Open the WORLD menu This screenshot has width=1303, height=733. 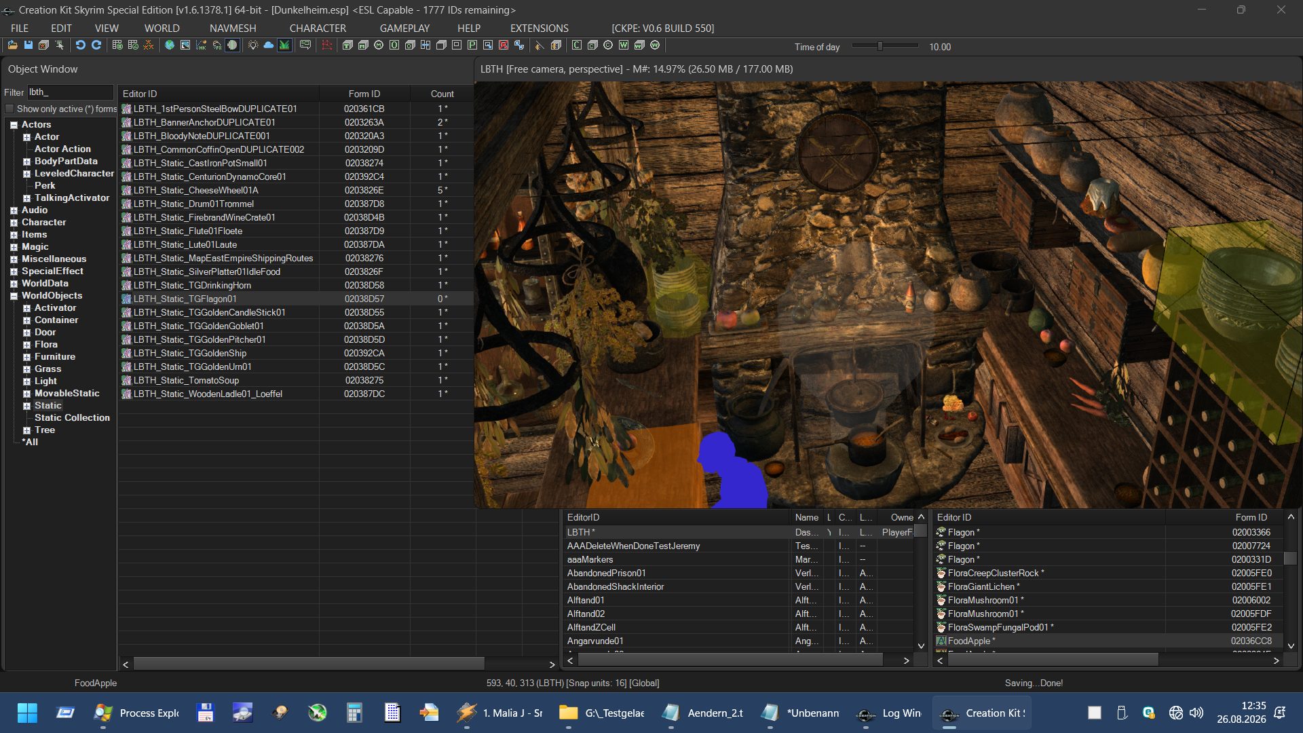(162, 28)
